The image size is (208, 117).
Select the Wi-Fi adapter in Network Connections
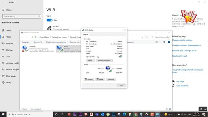coord(69,49)
